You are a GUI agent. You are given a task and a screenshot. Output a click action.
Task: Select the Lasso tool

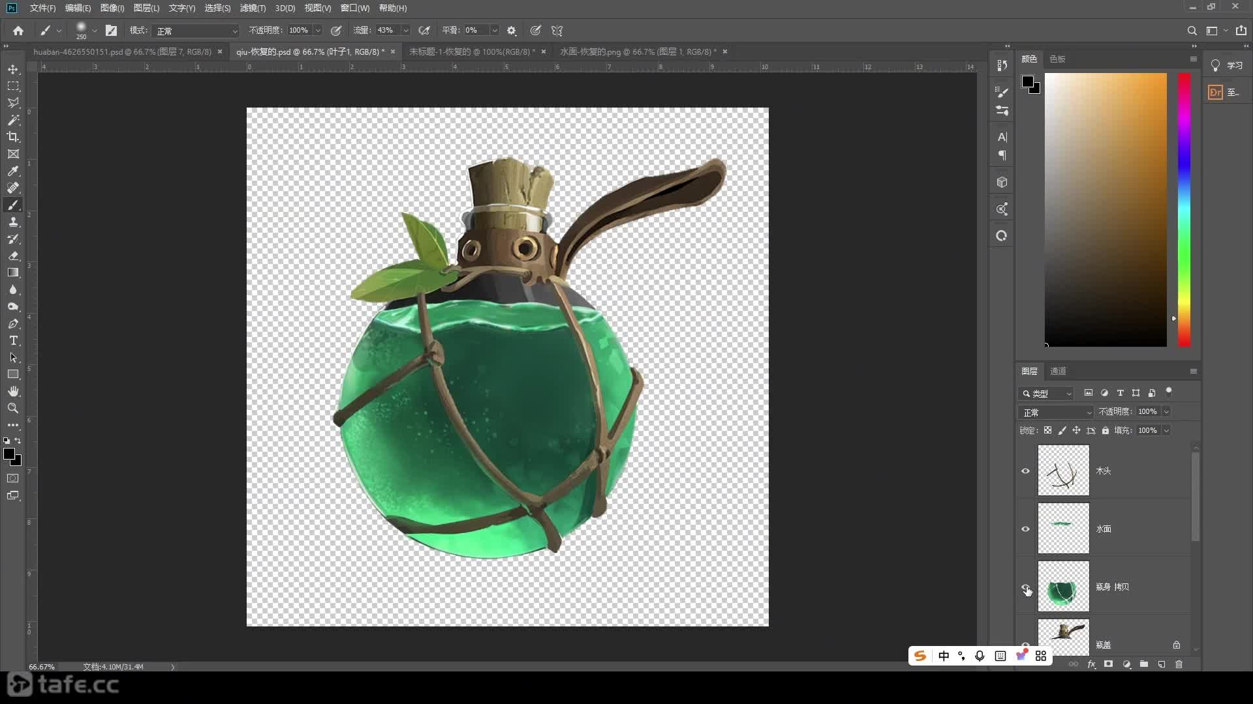point(13,103)
